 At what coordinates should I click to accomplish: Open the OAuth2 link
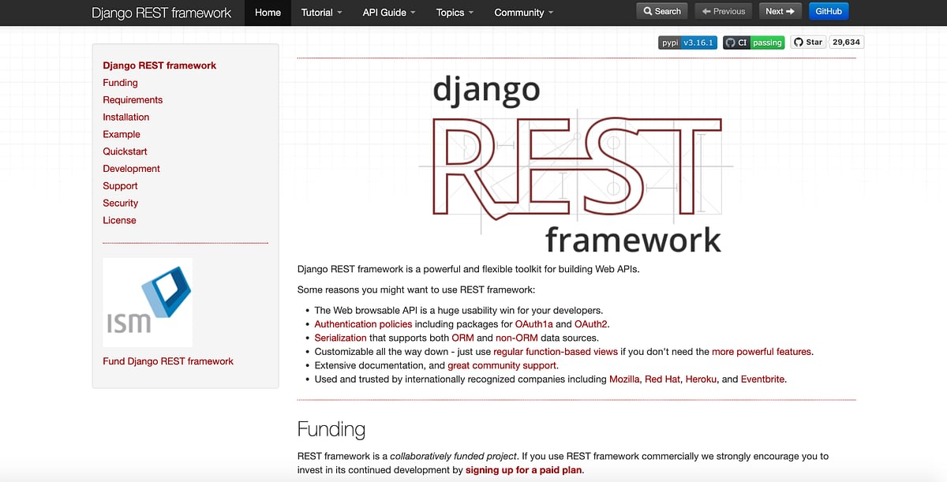click(591, 324)
